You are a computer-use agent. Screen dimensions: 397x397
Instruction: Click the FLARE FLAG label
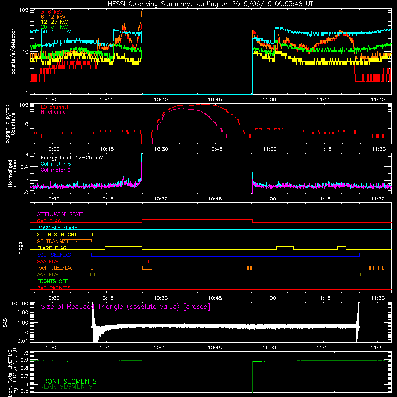(52, 248)
